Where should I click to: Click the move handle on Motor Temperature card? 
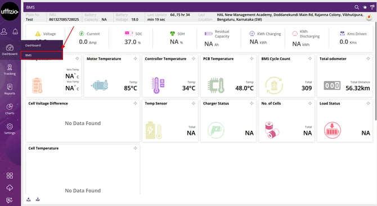tap(136, 58)
